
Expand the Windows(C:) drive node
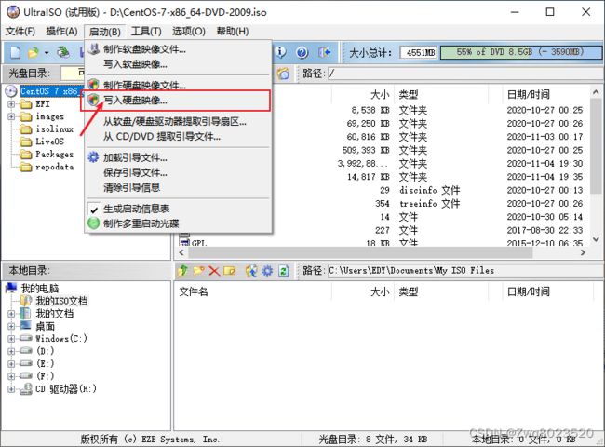11,339
